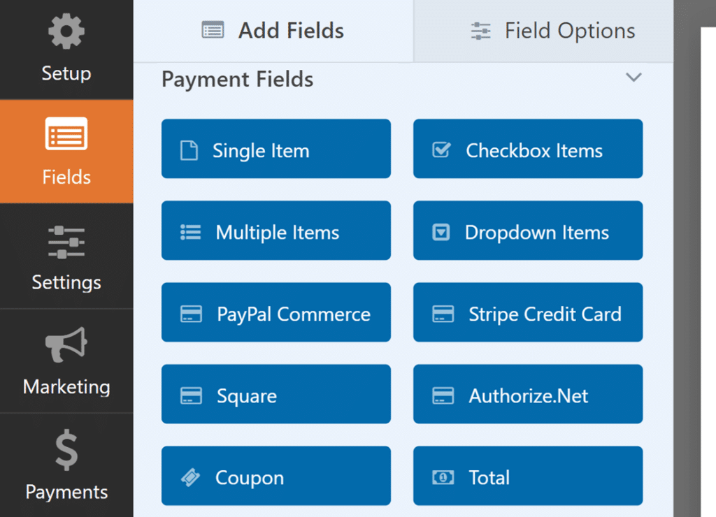The width and height of the screenshot is (716, 517).
Task: Click the Multiple Items list icon
Action: tap(190, 232)
